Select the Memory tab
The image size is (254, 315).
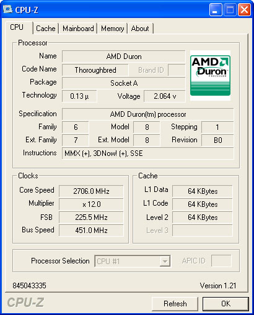(113, 29)
